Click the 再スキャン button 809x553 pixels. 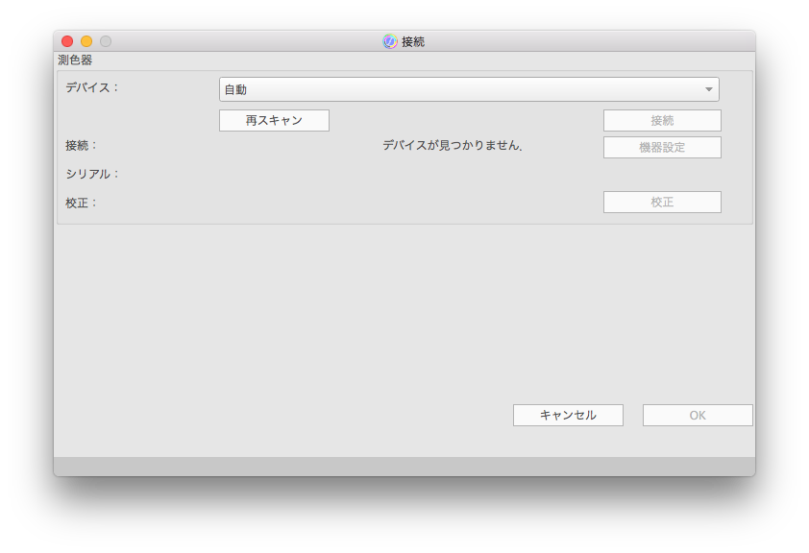(x=274, y=121)
